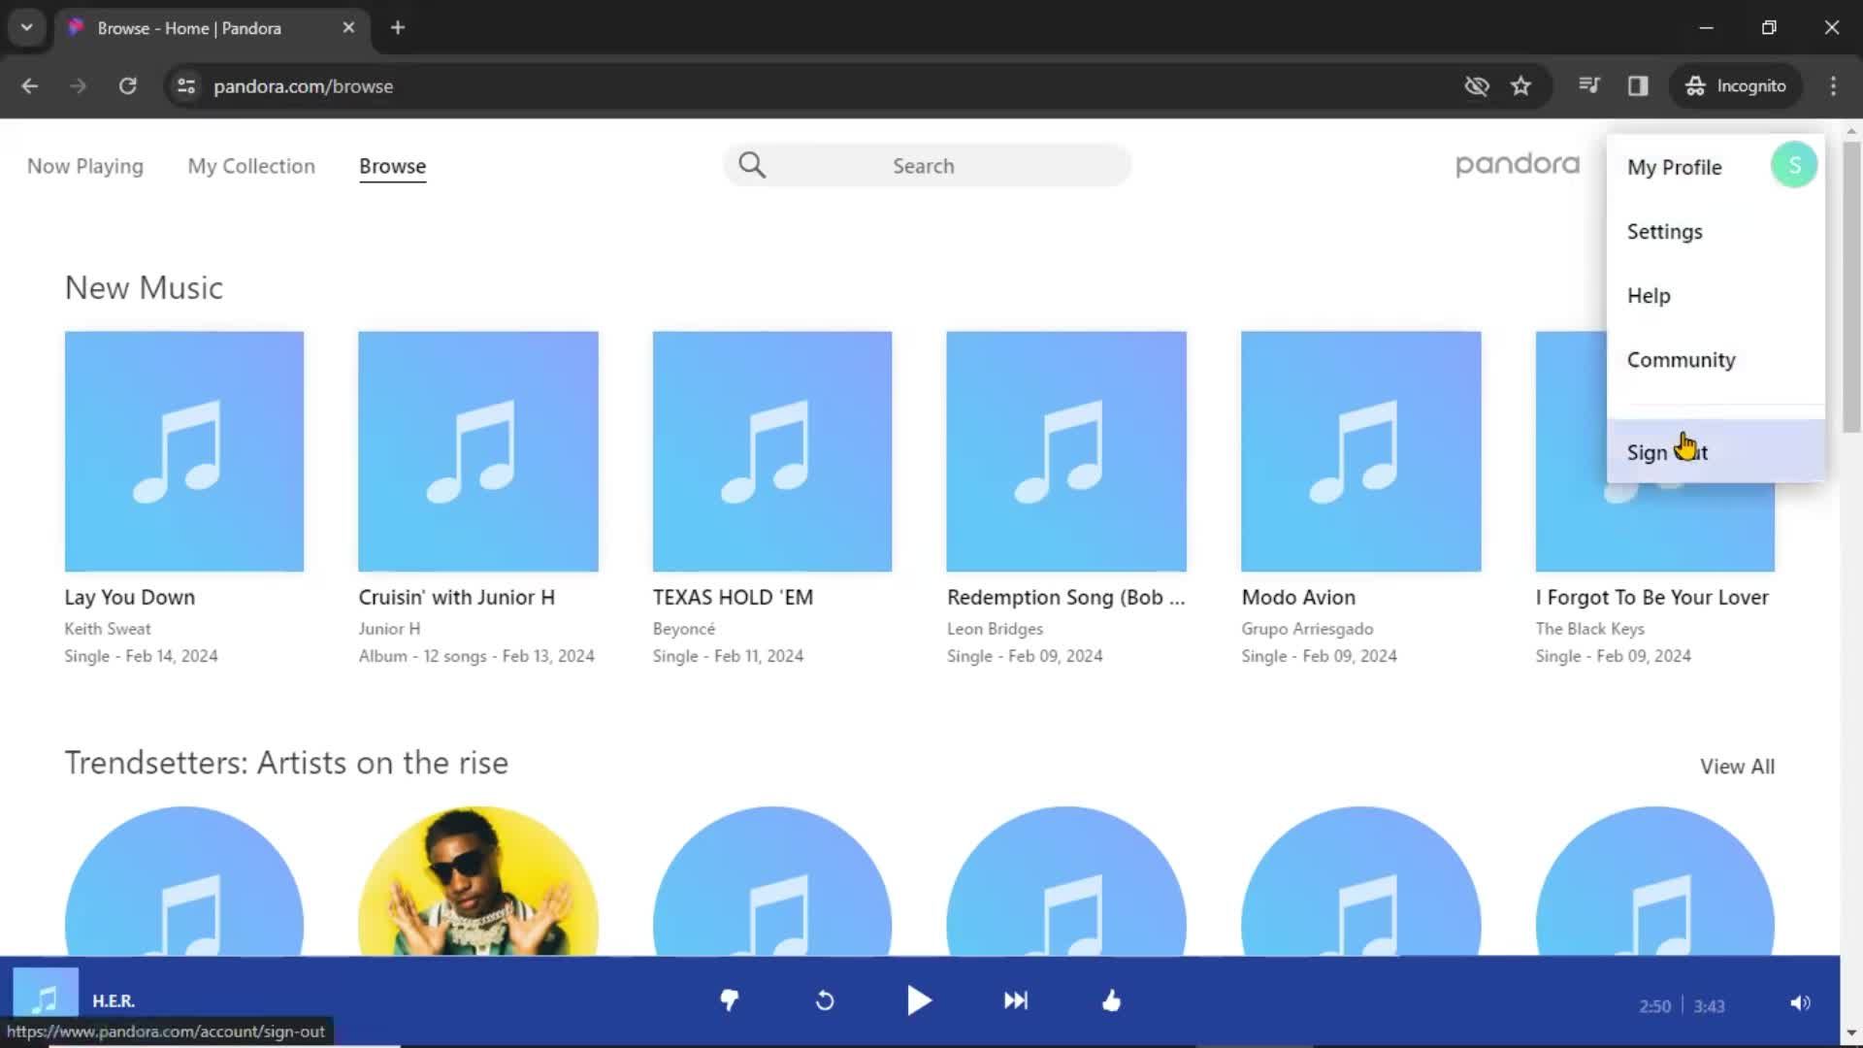Choose Help in the profile menu
The height and width of the screenshot is (1048, 1863).
click(1649, 295)
